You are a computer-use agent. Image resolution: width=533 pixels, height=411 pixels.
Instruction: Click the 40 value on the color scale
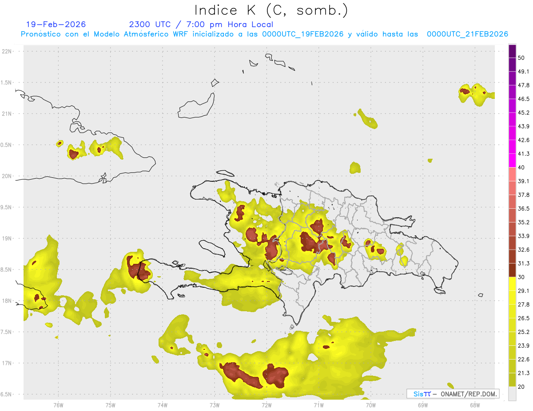522,168
